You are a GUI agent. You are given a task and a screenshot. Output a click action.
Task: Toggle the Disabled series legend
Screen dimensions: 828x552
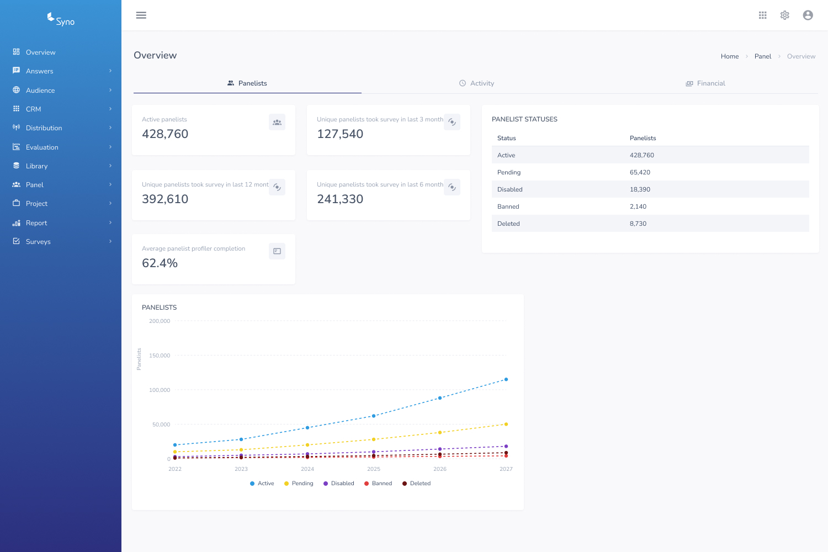[x=338, y=484]
